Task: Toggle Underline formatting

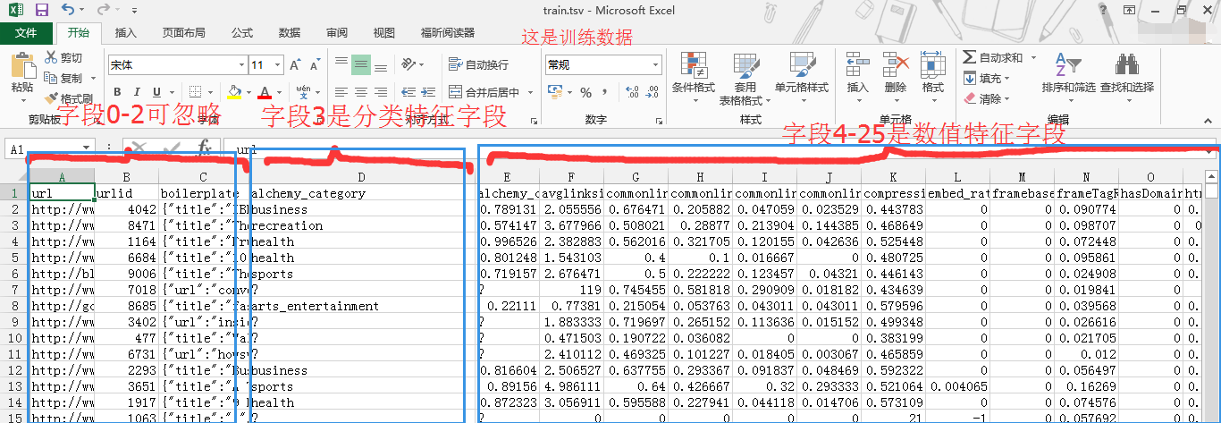Action: 157,92
